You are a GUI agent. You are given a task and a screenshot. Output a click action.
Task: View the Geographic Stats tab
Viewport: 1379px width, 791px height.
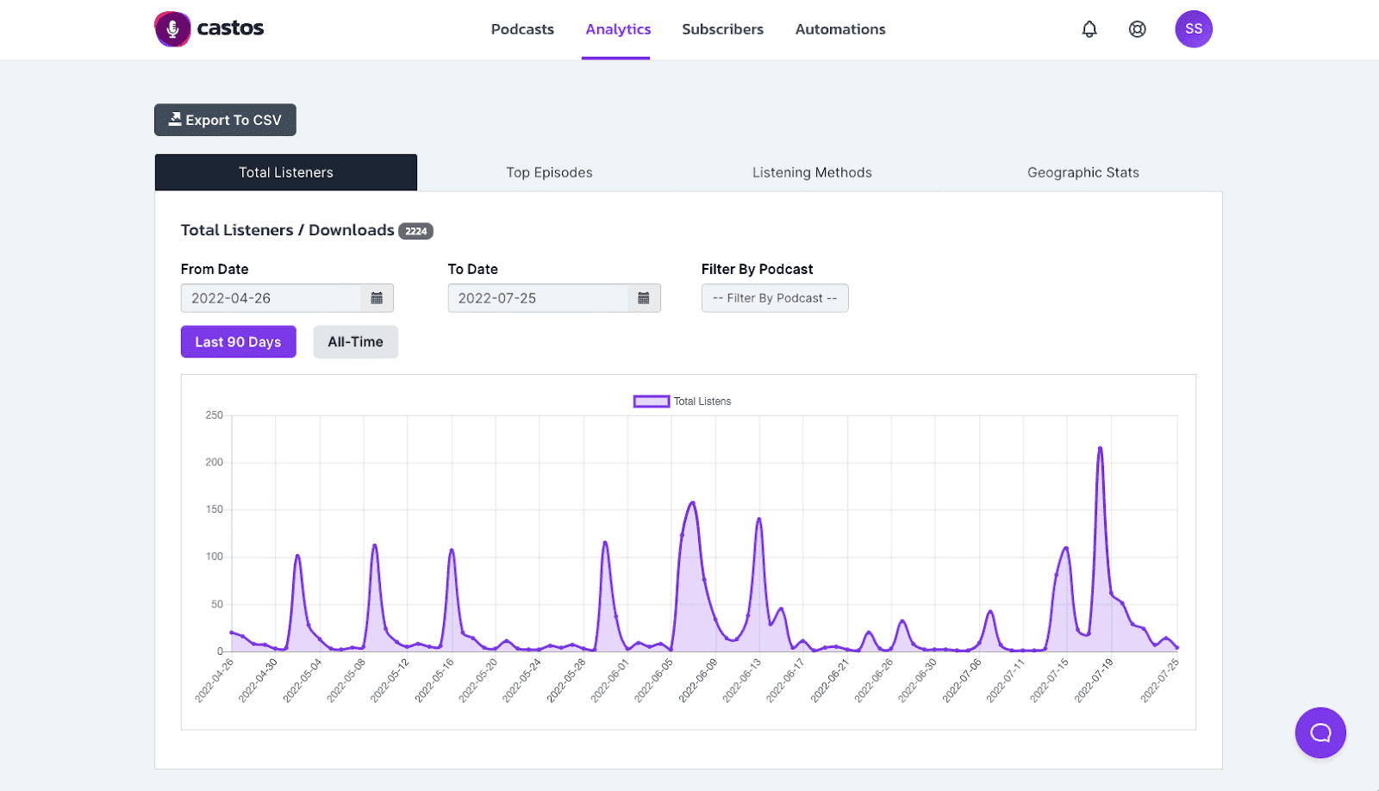tap(1083, 172)
